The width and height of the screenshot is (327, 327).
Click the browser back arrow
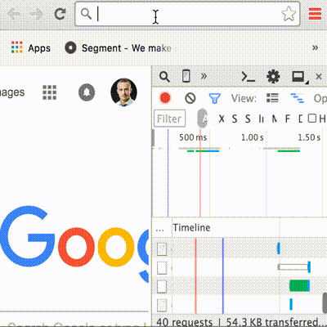(x=13, y=14)
